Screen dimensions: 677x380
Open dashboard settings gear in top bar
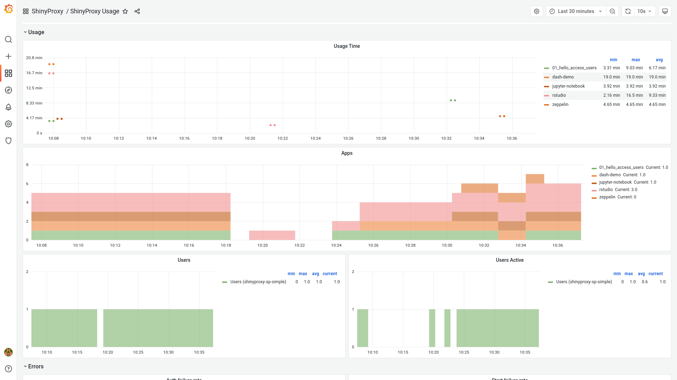pyautogui.click(x=536, y=11)
